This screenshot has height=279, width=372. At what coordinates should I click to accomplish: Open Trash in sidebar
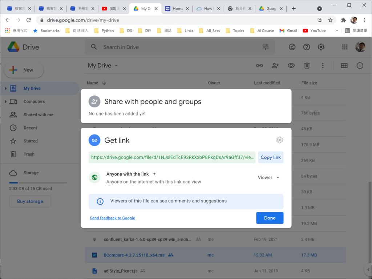point(29,154)
